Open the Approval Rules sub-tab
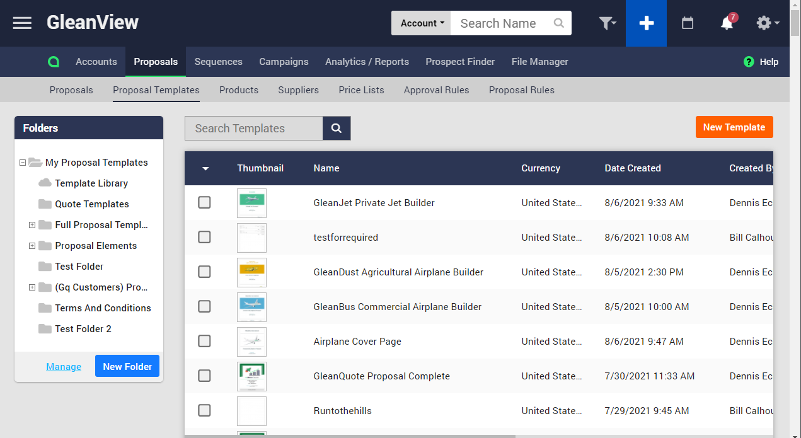Screen dimensions: 801x438 tap(437, 90)
